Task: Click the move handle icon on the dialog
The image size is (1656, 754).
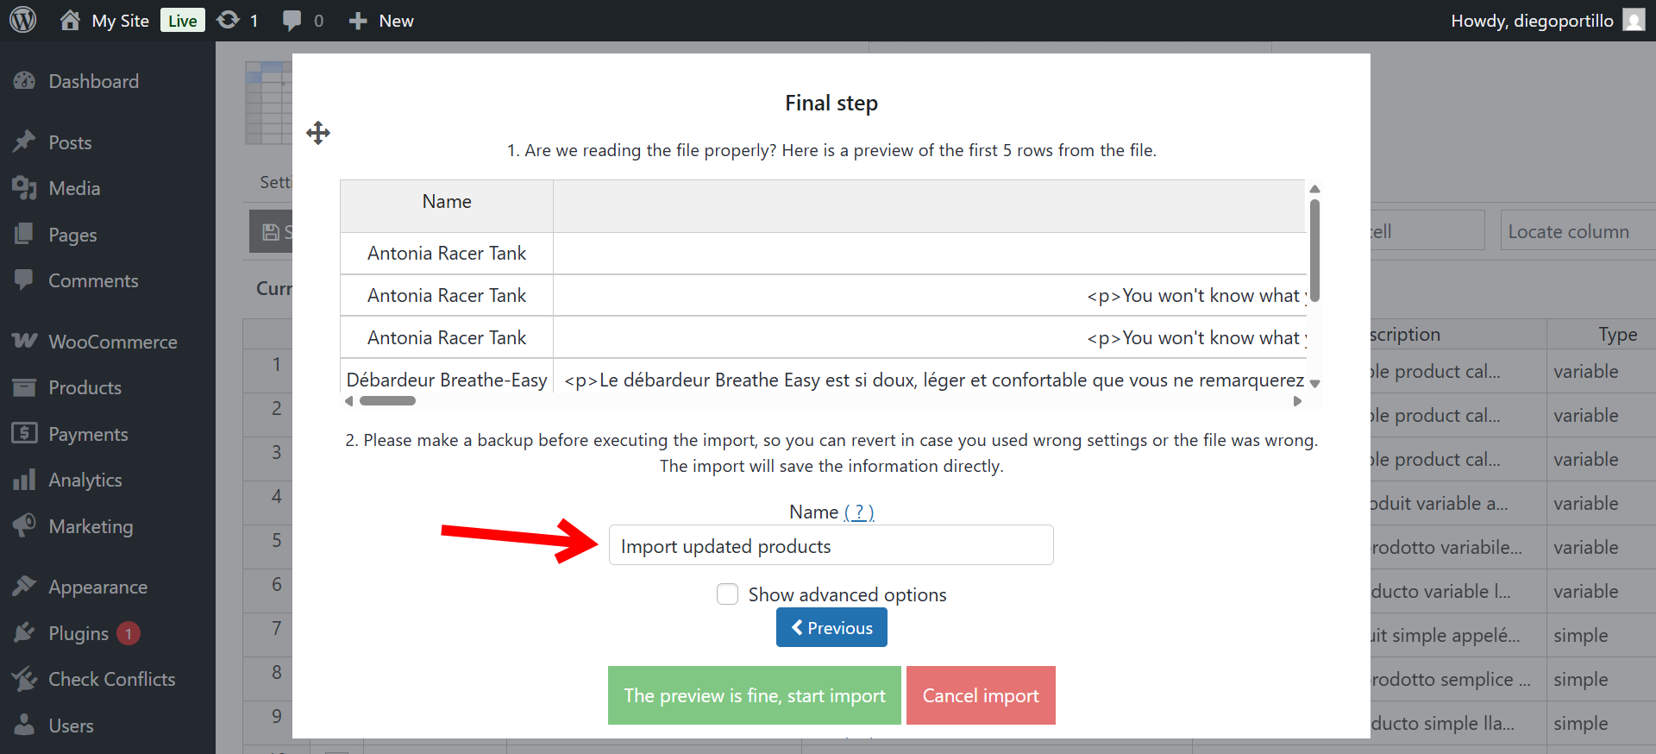Action: [318, 133]
